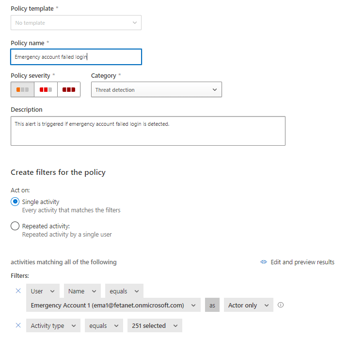349x341 pixels.
Task: Click the info icon beside Actor only
Action: (x=280, y=305)
